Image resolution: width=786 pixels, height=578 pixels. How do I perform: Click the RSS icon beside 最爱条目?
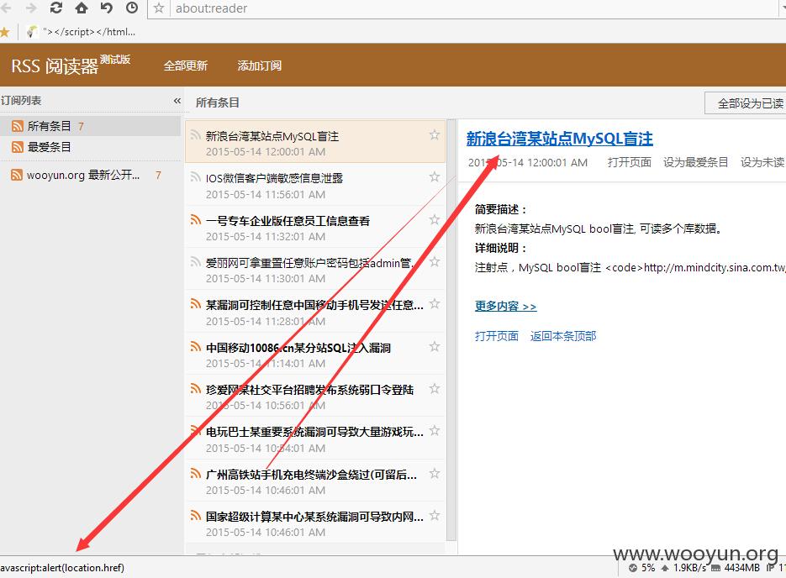(x=18, y=147)
